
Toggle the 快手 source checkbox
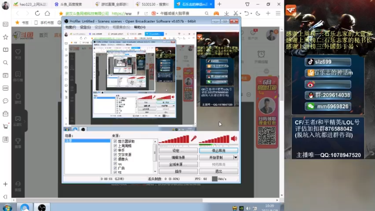[x=115, y=150]
